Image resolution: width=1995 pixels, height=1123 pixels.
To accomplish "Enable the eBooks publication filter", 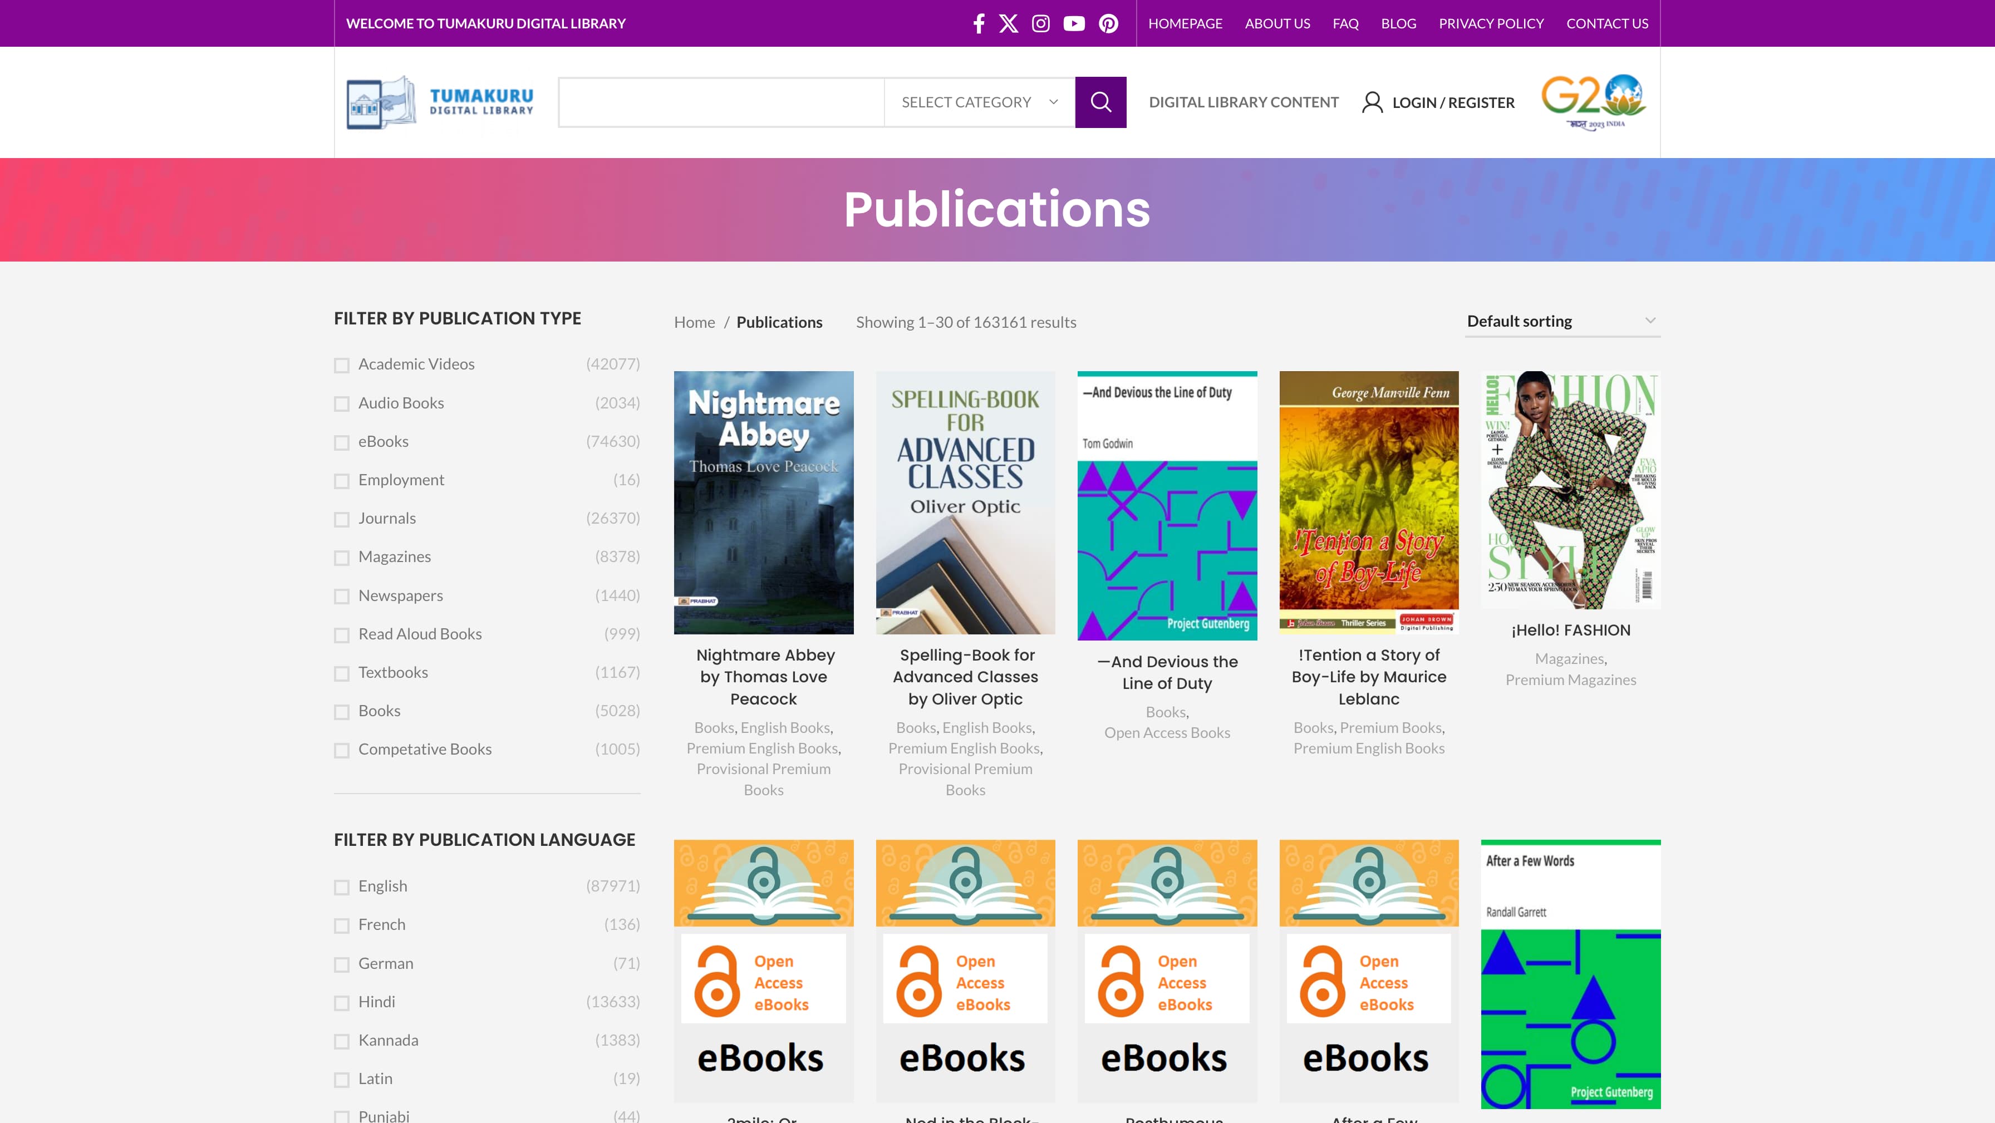I will coord(342,442).
